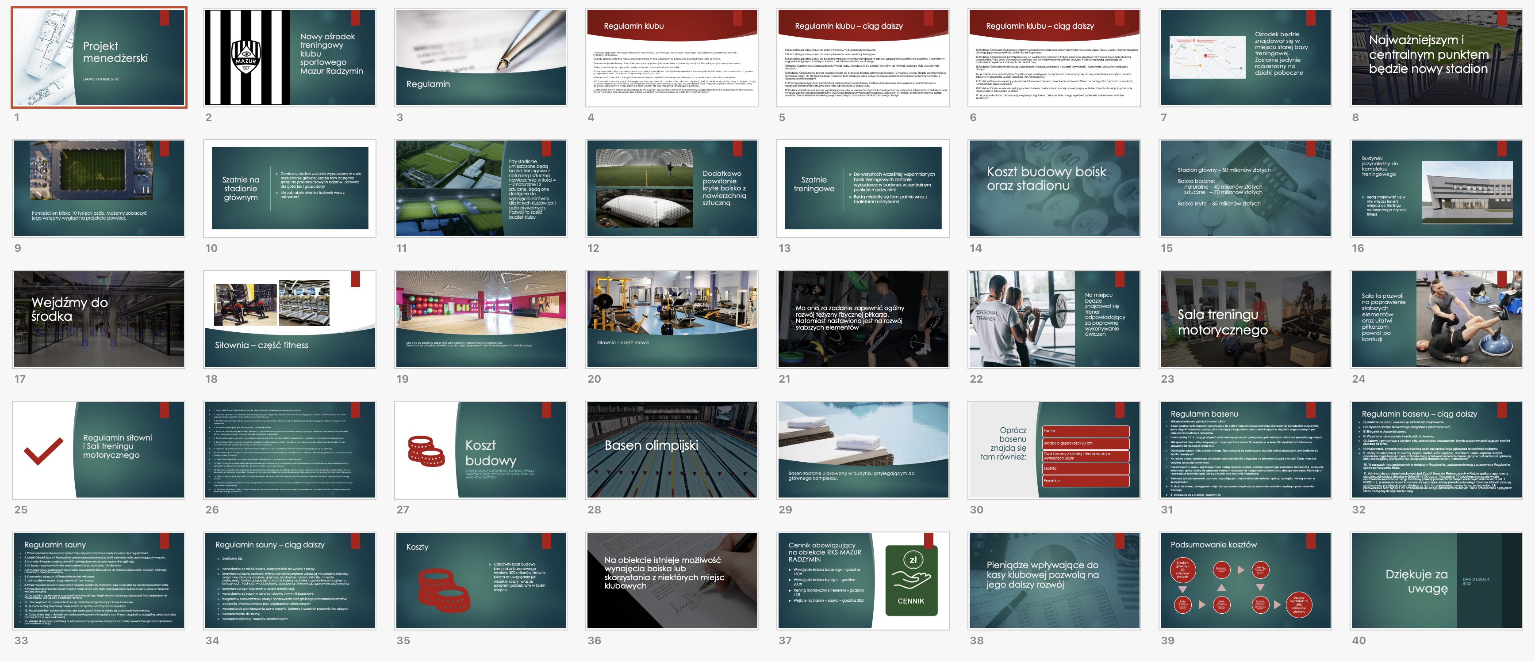Select slide 27 'Koszt budowy' with coins
Viewport: 1535px width, 661px height.
pos(481,450)
